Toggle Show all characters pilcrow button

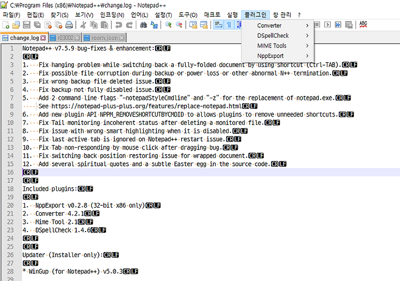(229, 25)
